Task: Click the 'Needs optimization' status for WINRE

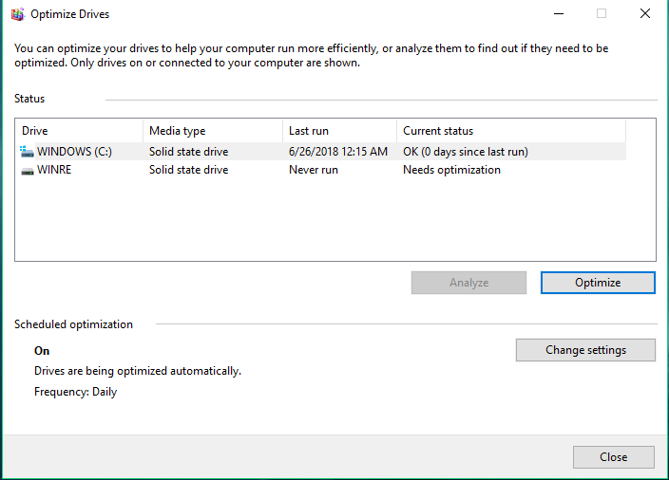Action: (x=451, y=170)
